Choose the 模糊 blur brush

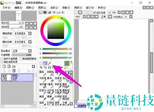pos(51,98)
